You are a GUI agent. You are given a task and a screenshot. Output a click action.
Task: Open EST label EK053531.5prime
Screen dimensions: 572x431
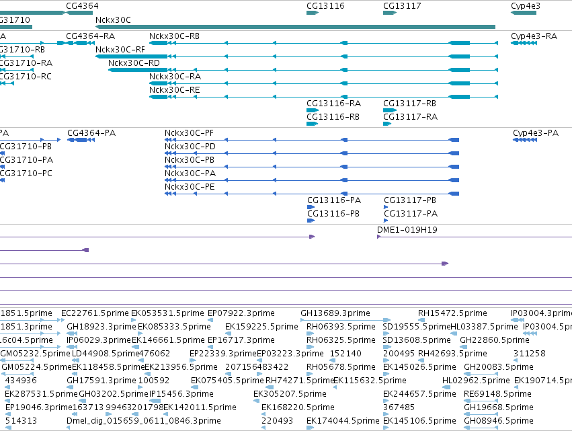[167, 313]
